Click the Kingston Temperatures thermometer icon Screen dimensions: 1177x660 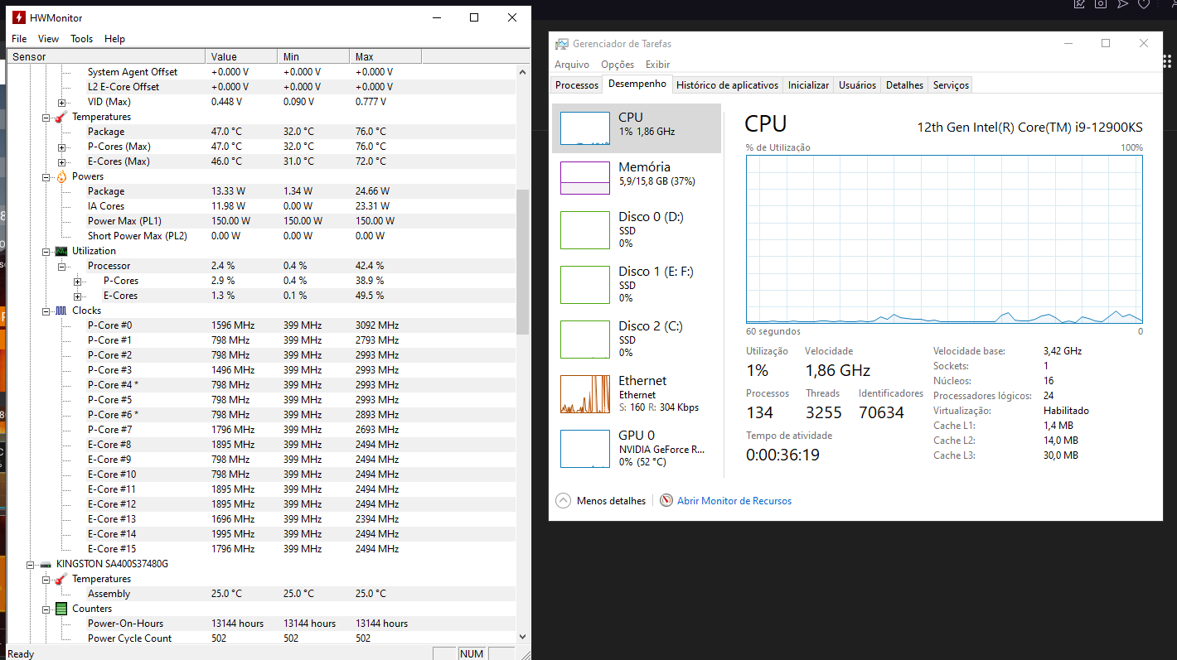pyautogui.click(x=61, y=579)
